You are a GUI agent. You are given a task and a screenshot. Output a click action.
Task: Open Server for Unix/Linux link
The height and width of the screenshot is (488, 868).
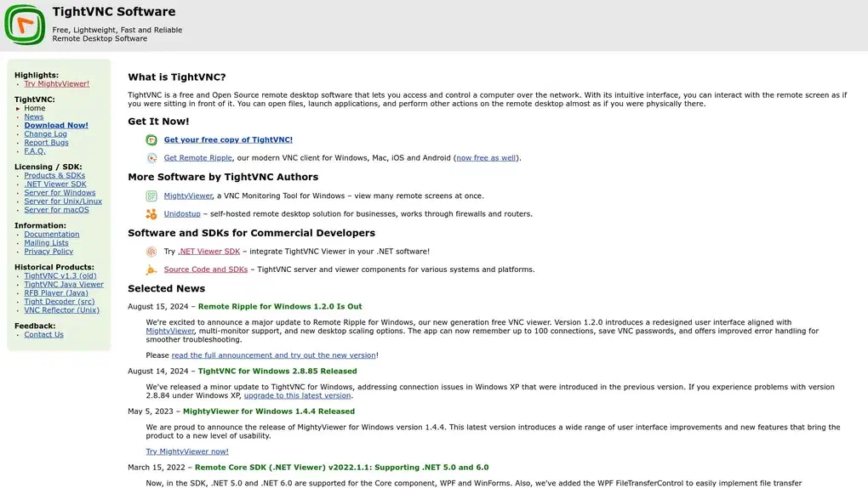click(63, 201)
